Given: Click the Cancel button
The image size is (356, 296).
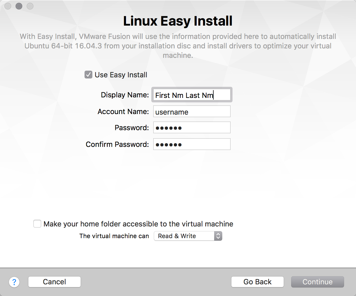Looking at the screenshot, I should pyautogui.click(x=55, y=282).
